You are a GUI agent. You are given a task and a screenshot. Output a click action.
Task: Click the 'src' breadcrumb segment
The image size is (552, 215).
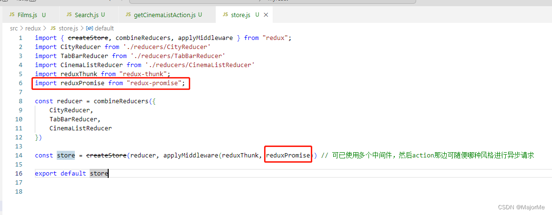pyautogui.click(x=14, y=28)
